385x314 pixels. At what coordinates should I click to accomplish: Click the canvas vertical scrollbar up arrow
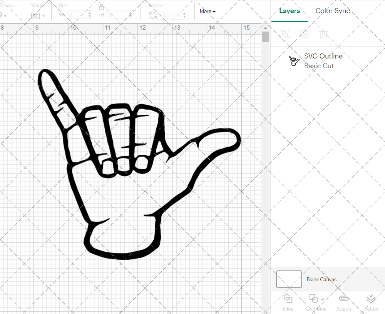265,28
